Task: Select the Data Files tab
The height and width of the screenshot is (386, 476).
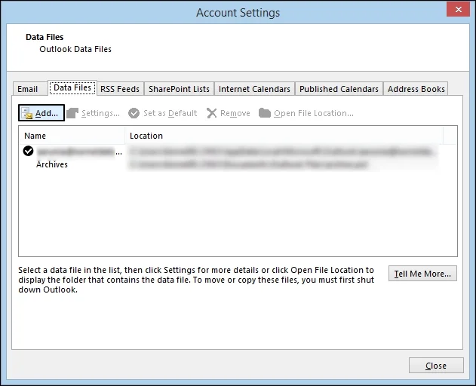Action: coord(72,87)
